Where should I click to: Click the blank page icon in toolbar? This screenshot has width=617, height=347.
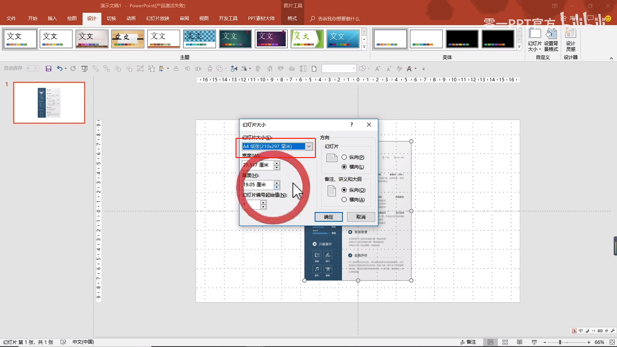(314, 68)
